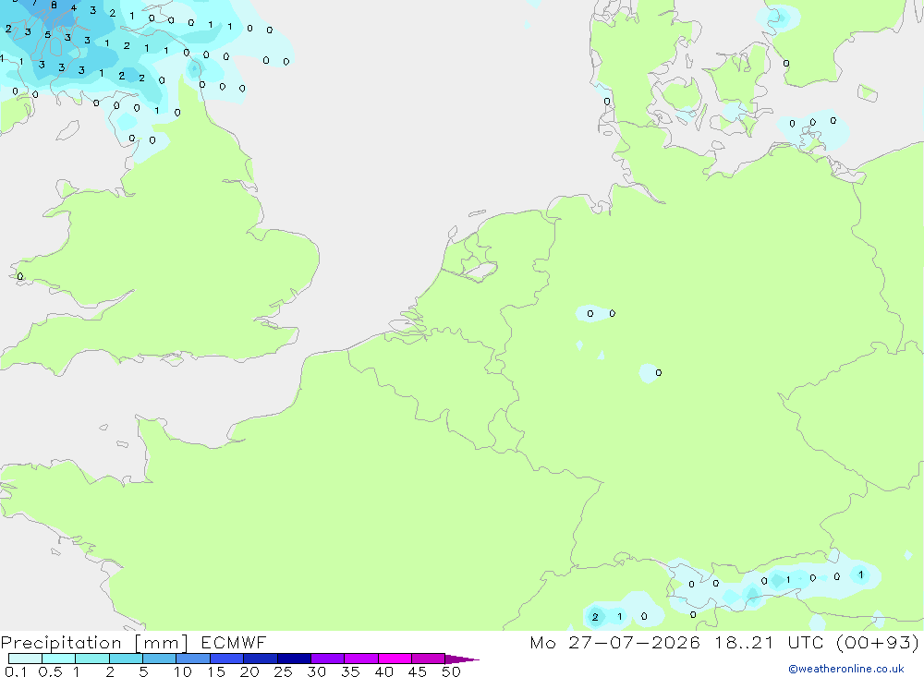Image resolution: width=924 pixels, height=677 pixels.
Task: Click the '25' legend scale label
Action: tap(283, 671)
